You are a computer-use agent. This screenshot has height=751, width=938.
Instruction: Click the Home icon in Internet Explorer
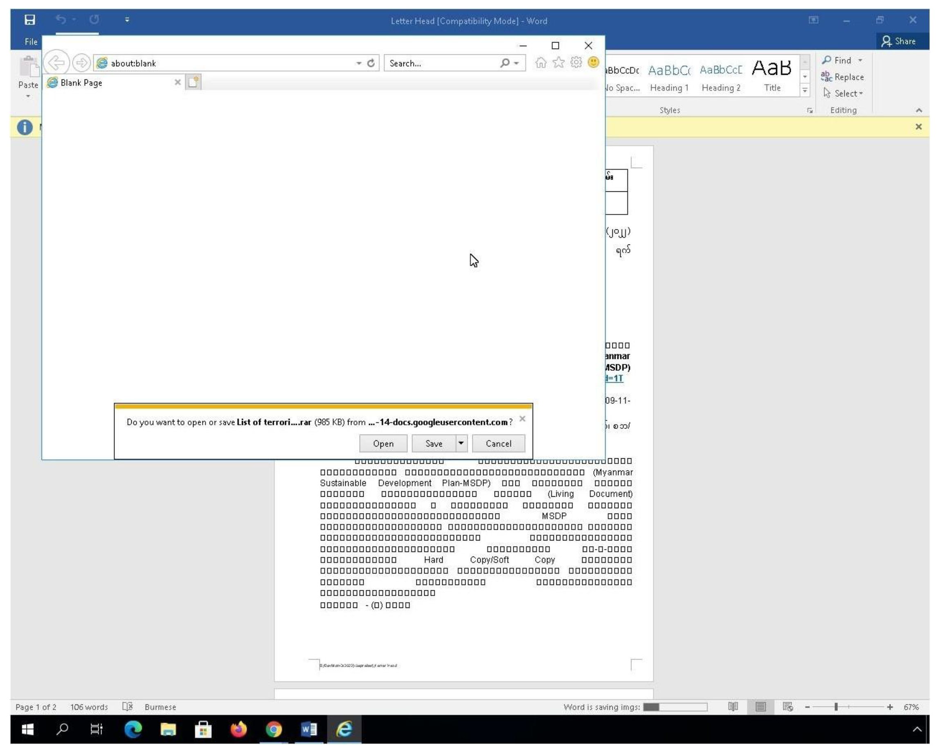541,63
